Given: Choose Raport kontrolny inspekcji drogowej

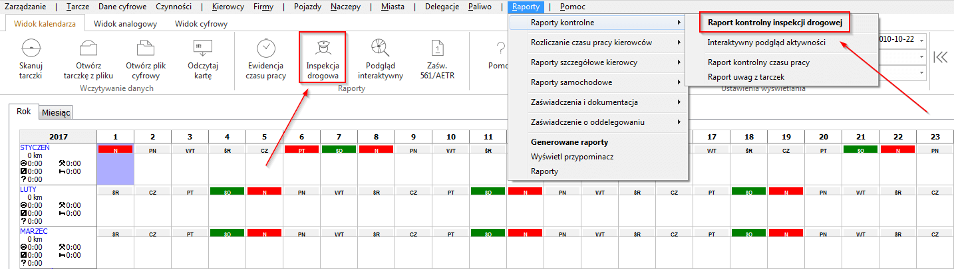Looking at the screenshot, I should tap(775, 23).
